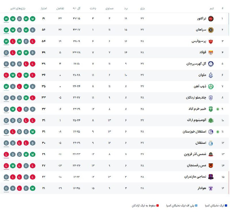Viewport: 230px width, 215px height.
Task: Click the Persepolis red club logo
Action: (x=211, y=41)
